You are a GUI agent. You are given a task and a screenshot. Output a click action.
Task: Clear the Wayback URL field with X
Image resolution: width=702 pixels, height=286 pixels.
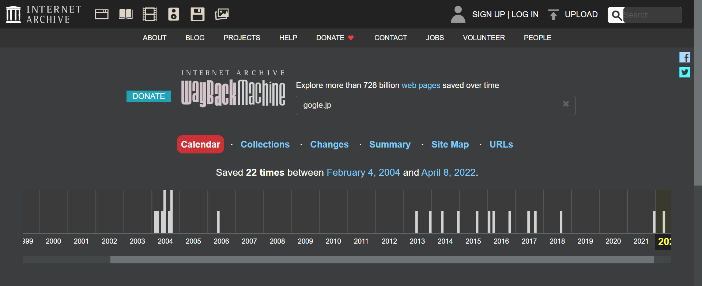coord(566,104)
